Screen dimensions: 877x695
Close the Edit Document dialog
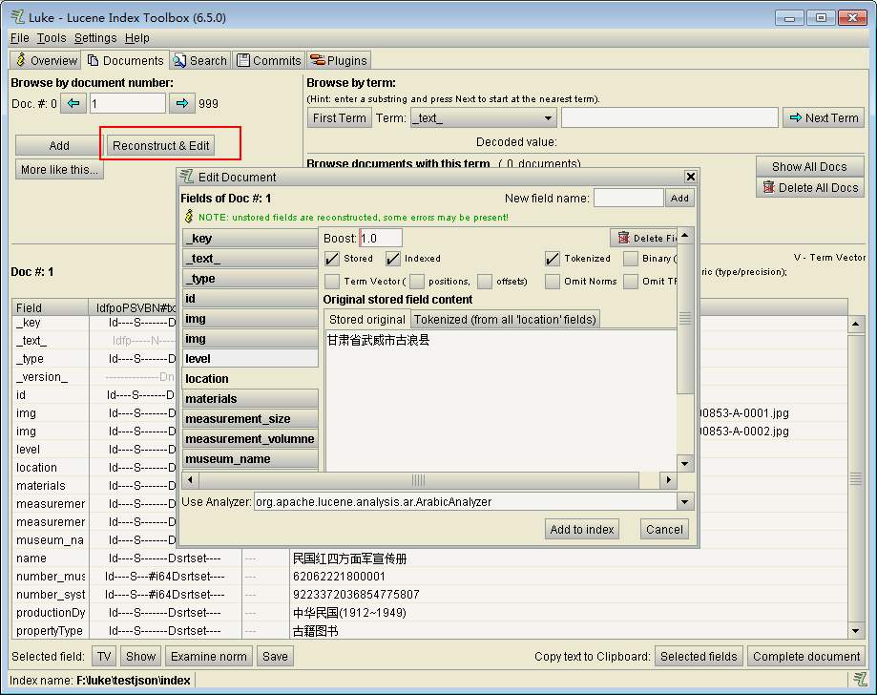coord(691,177)
